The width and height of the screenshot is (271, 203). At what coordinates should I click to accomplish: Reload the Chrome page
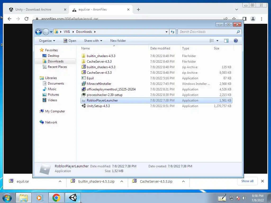[26, 19]
